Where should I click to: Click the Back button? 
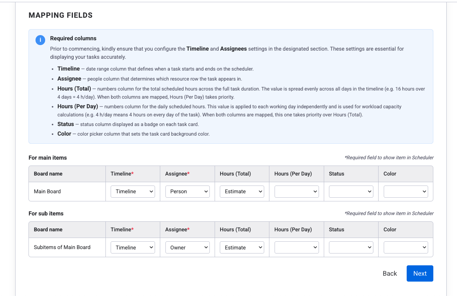click(390, 273)
